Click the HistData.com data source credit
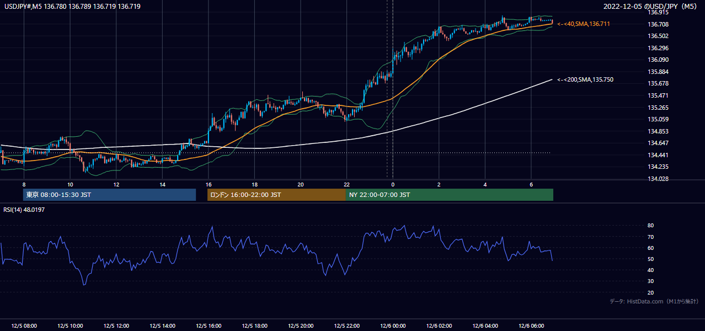705x331 pixels. point(654,301)
